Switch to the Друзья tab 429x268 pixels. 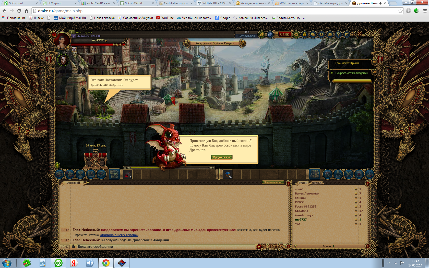[317, 183]
